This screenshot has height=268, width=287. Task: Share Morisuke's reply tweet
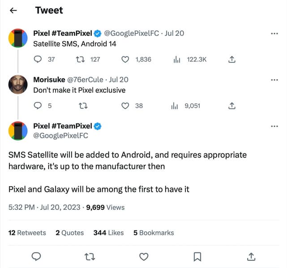tap(232, 106)
